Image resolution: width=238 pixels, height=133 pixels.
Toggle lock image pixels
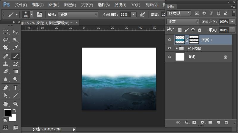[187, 30]
